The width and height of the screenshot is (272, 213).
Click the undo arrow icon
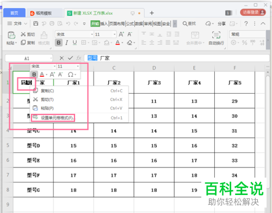[x=68, y=23]
